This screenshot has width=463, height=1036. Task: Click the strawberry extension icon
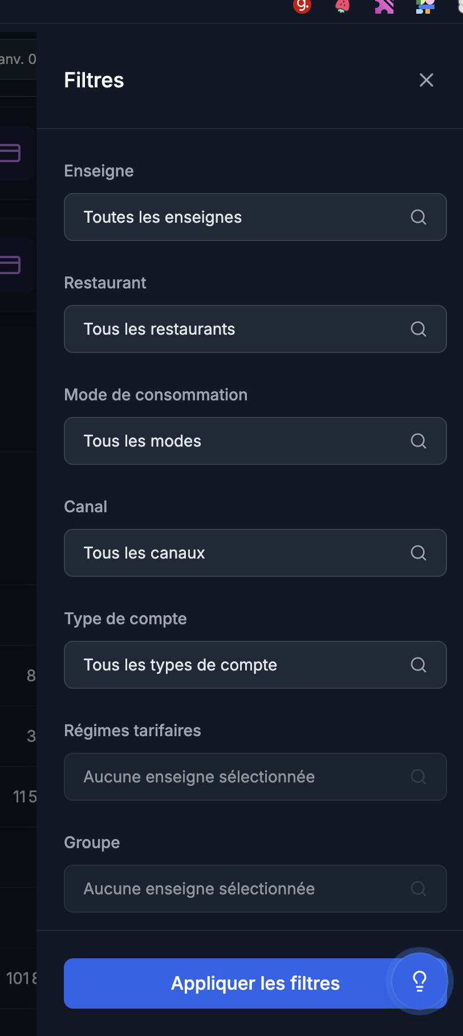(x=342, y=6)
